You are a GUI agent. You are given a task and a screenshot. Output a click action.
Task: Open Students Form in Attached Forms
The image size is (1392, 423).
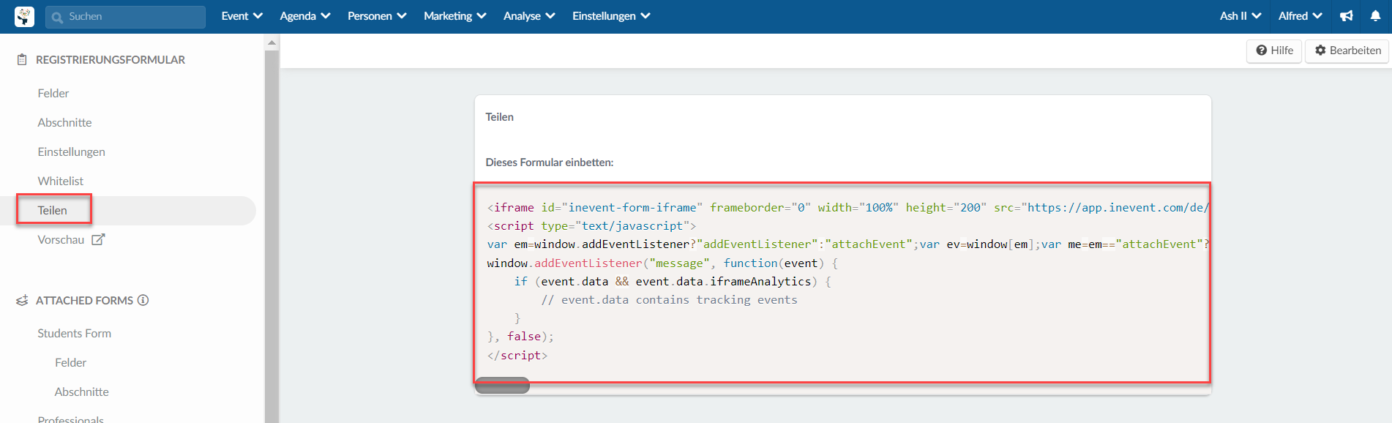pyautogui.click(x=74, y=333)
